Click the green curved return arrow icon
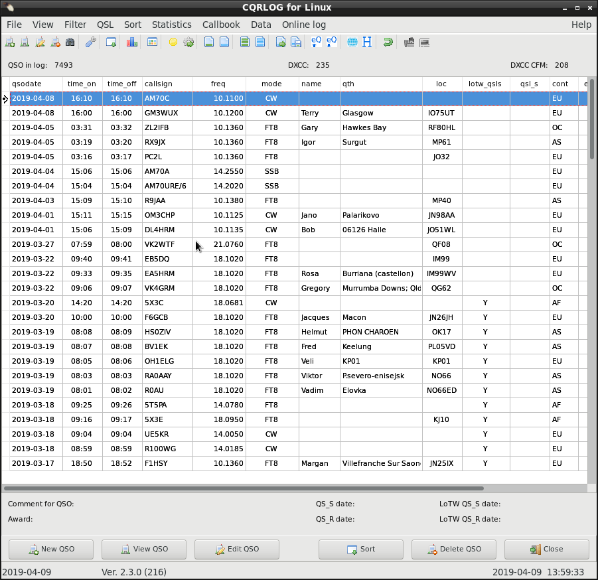Image resolution: width=598 pixels, height=580 pixels. (x=388, y=42)
